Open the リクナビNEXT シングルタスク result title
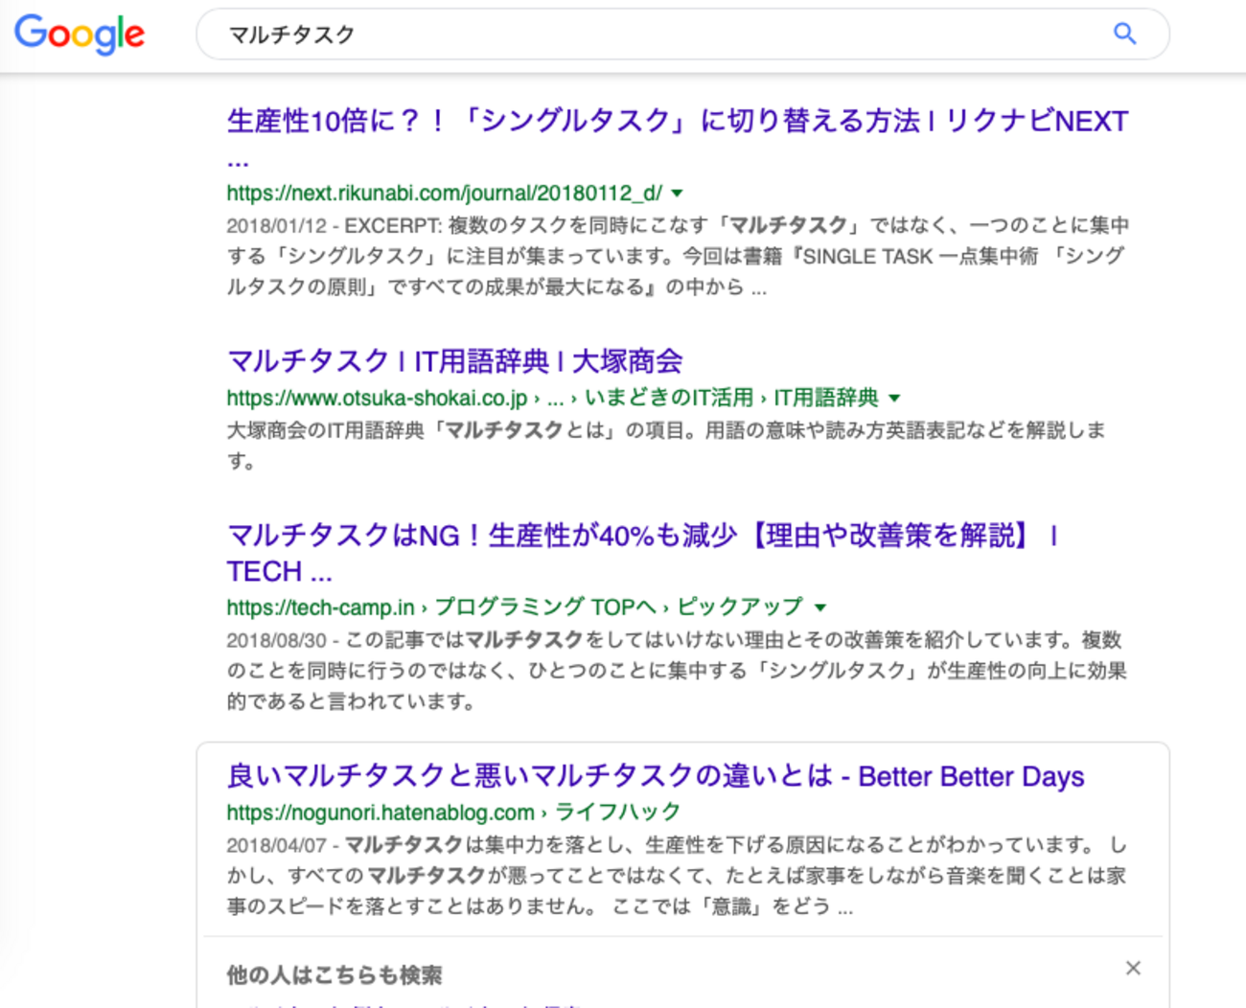This screenshot has width=1246, height=1008. point(677,139)
